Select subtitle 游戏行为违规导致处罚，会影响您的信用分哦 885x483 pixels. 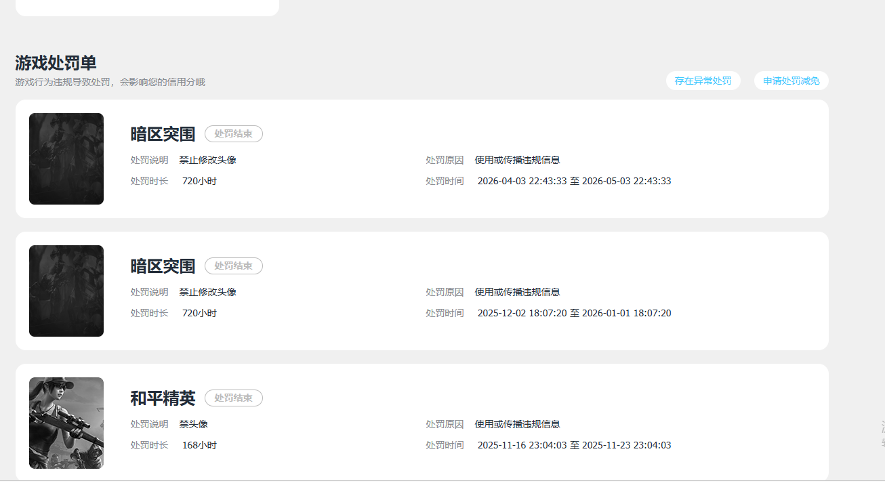pos(110,82)
